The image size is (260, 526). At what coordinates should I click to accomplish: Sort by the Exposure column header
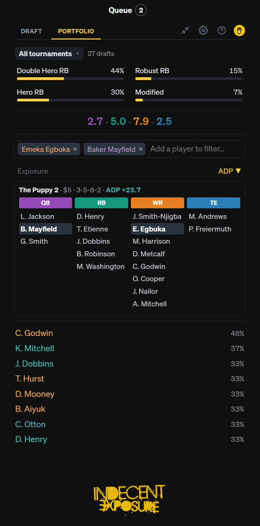click(32, 171)
